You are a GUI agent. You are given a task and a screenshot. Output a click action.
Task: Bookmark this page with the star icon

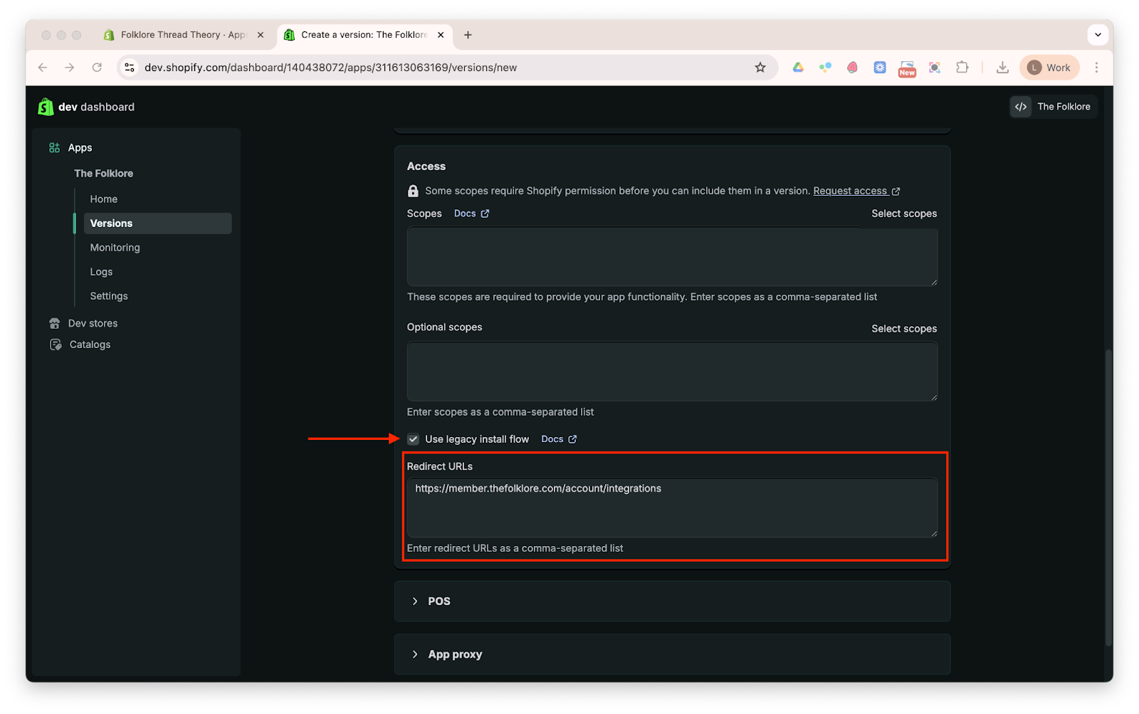coord(760,68)
